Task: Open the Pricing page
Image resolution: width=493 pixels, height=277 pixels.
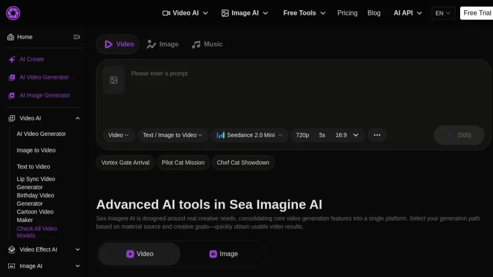Action: point(347,13)
